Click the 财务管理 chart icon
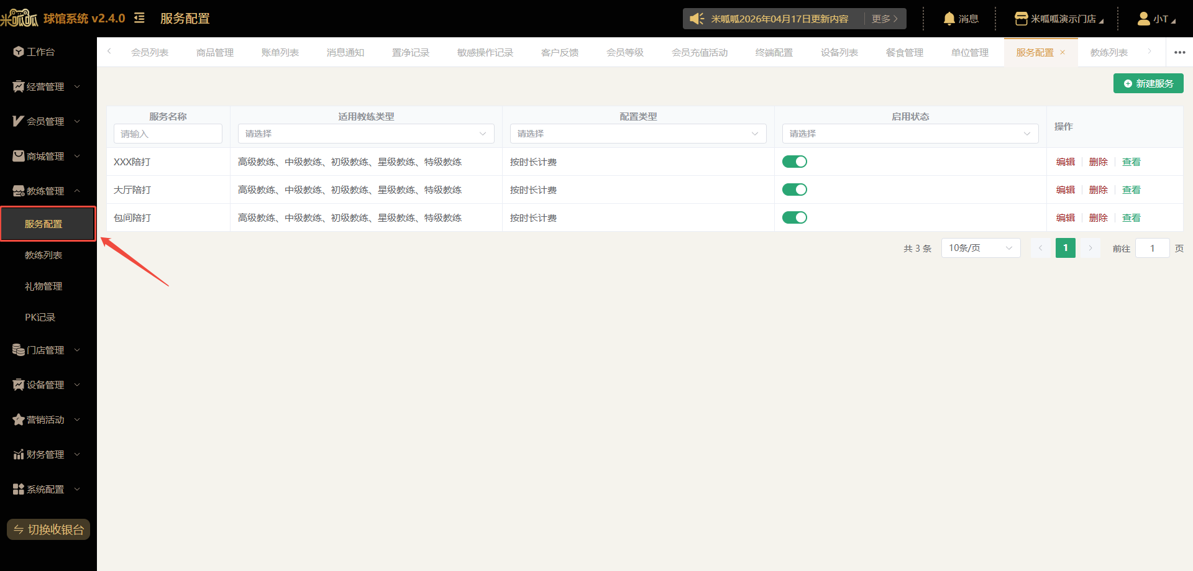 pos(19,454)
